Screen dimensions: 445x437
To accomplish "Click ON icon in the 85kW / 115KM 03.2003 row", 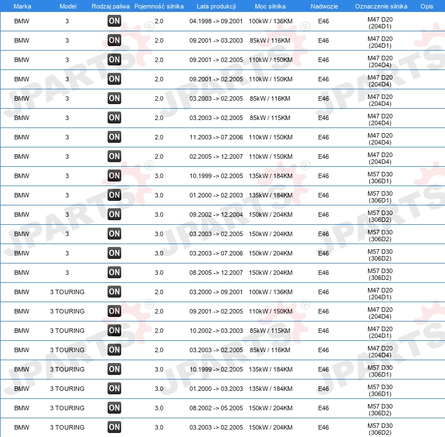I will [x=114, y=117].
